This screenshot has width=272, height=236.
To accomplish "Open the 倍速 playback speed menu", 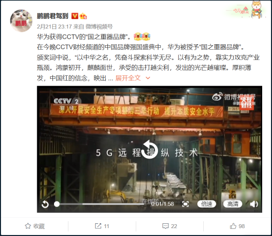I will pyautogui.click(x=207, y=204).
